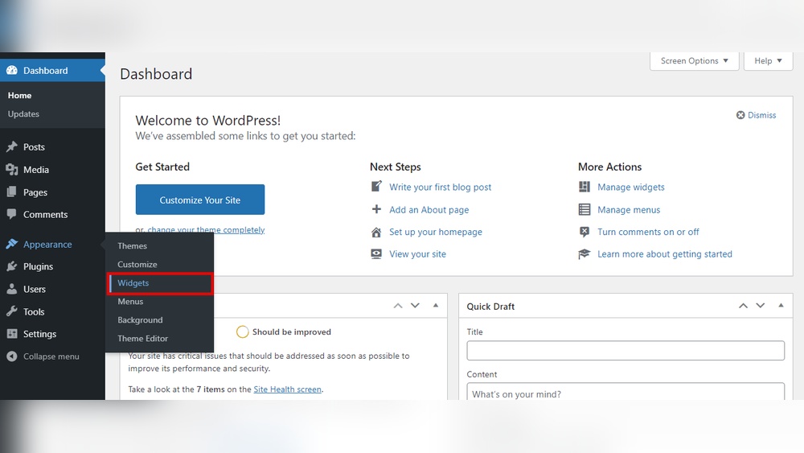Click the plus icon beside Add an About page
The height and width of the screenshot is (453, 804).
[376, 209]
